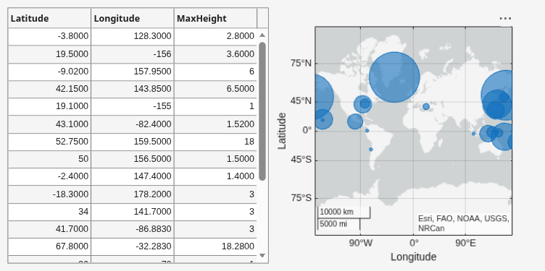
Task: Select the longitude cell -156
Action: pos(133,54)
